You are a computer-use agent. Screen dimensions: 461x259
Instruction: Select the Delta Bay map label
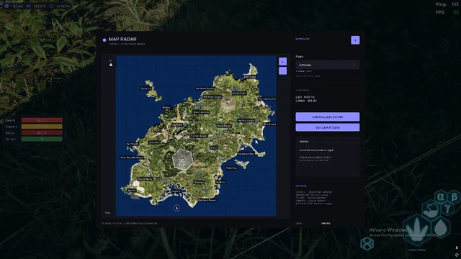[231, 168]
